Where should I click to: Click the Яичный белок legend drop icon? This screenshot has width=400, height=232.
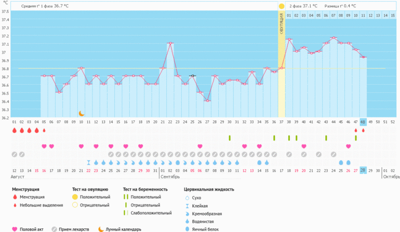tap(187, 228)
